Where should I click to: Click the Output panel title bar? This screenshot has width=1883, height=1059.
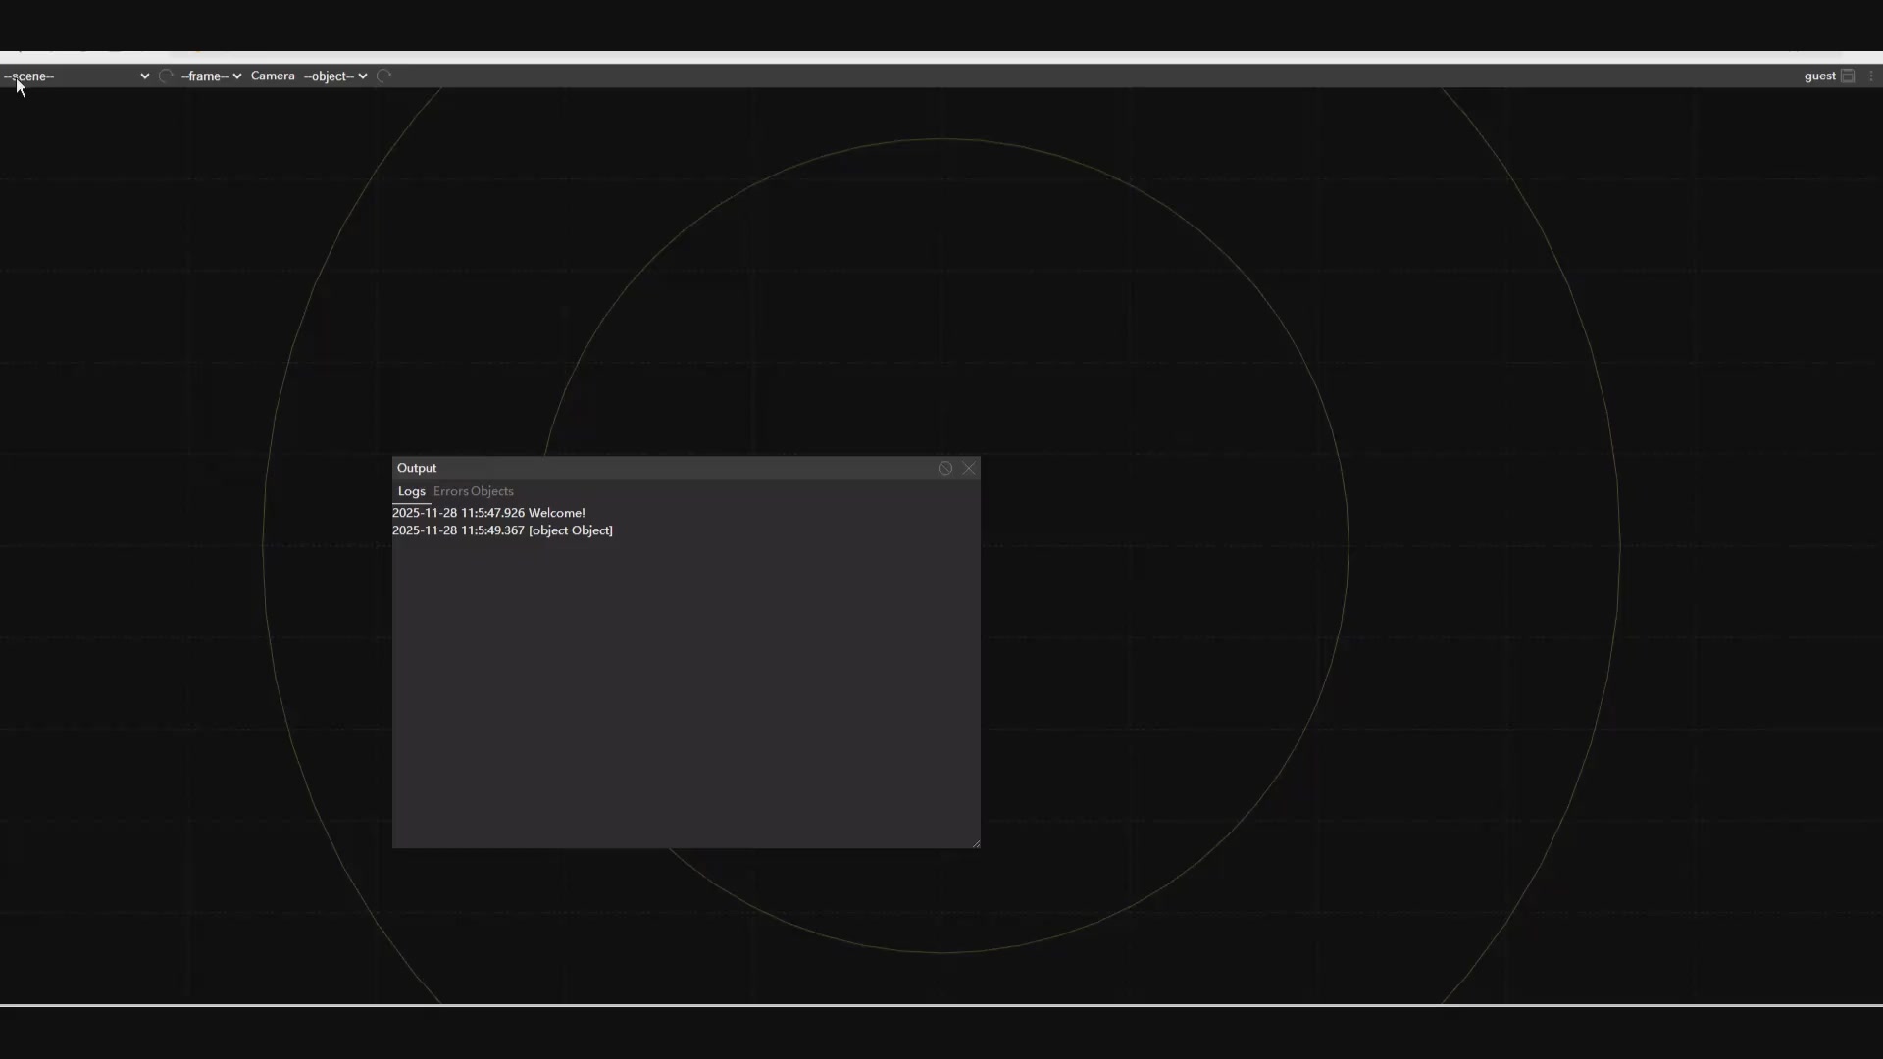pos(667,469)
